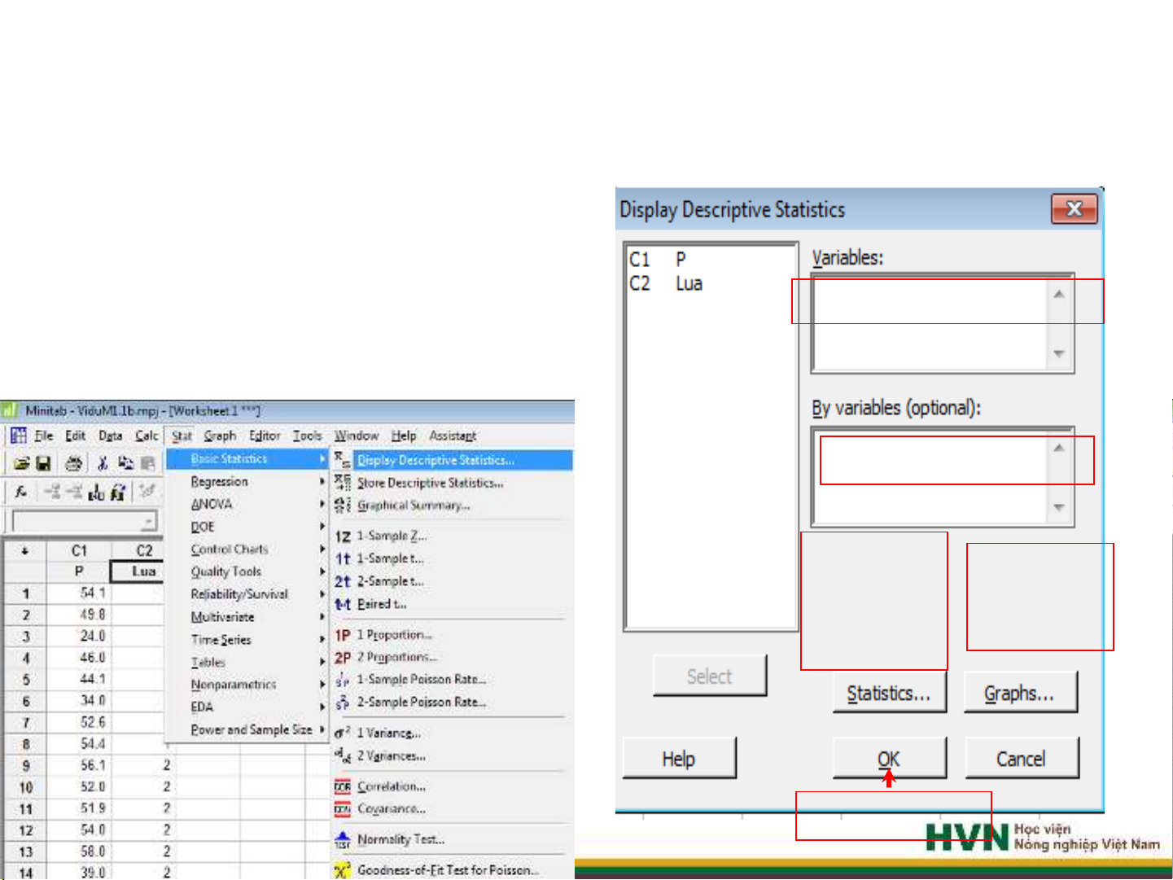1173x880 pixels.
Task: Click the Statistics... button
Action: pyautogui.click(x=890, y=692)
